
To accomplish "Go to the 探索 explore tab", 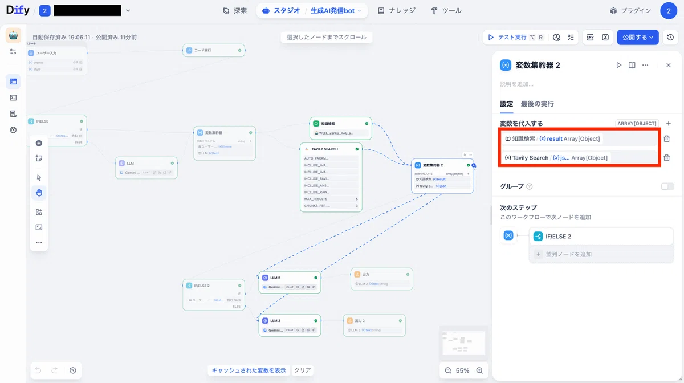I will coord(235,10).
